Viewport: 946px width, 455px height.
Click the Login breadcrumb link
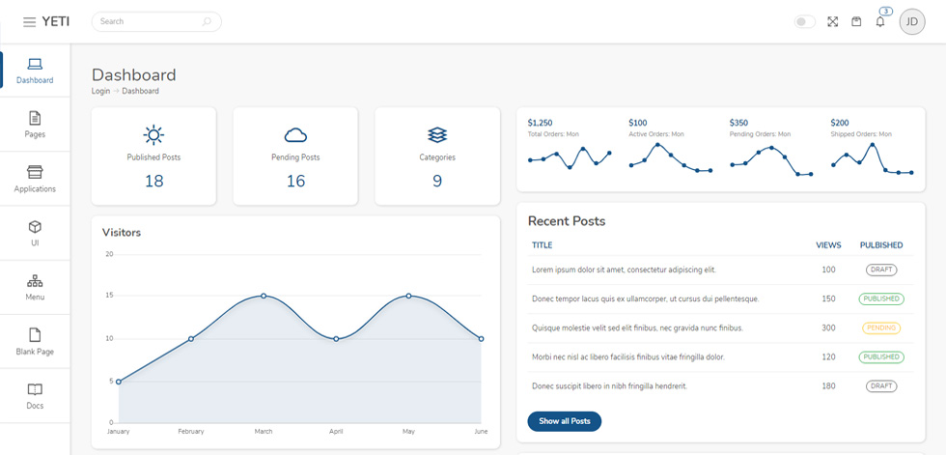[100, 91]
